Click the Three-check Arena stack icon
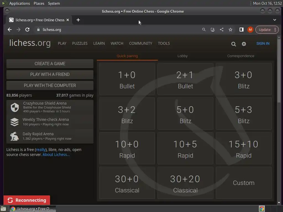The width and height of the screenshot is (283, 212). point(14,122)
